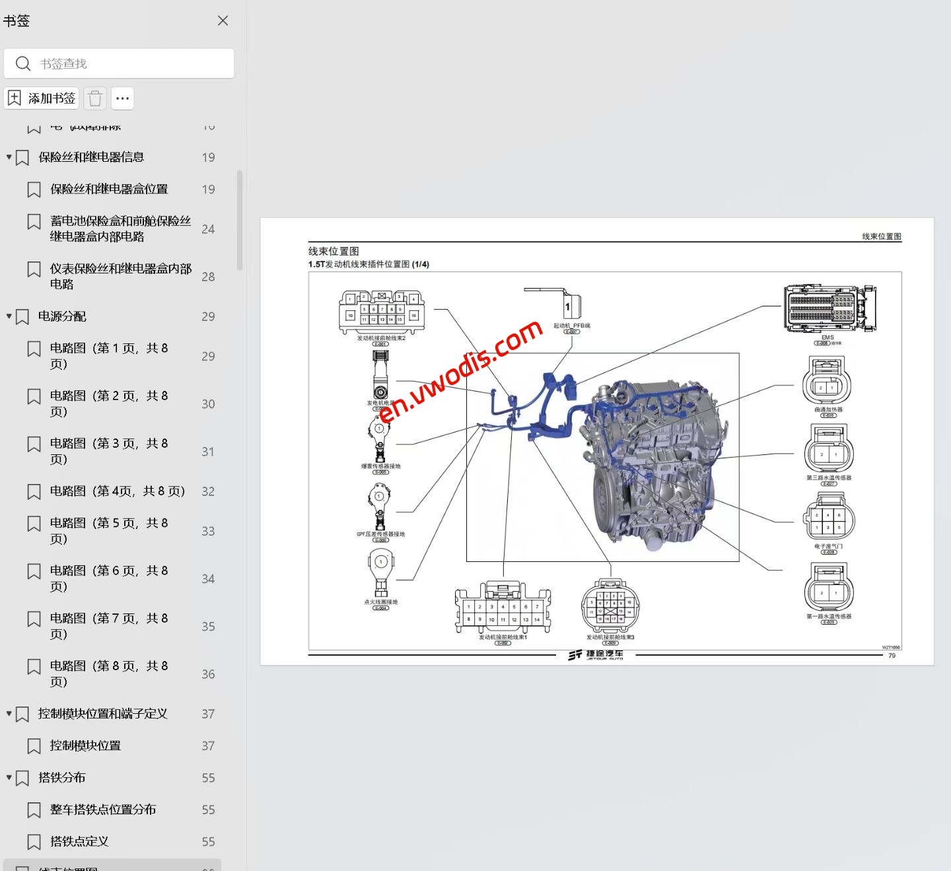Collapse the 搭铁分布 section
Image resolution: width=951 pixels, height=871 pixels.
coord(8,778)
